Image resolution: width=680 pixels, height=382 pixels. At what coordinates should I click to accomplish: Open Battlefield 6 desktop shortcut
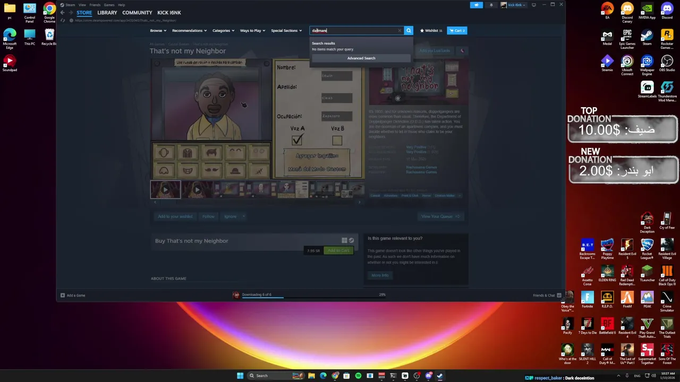[x=607, y=327]
